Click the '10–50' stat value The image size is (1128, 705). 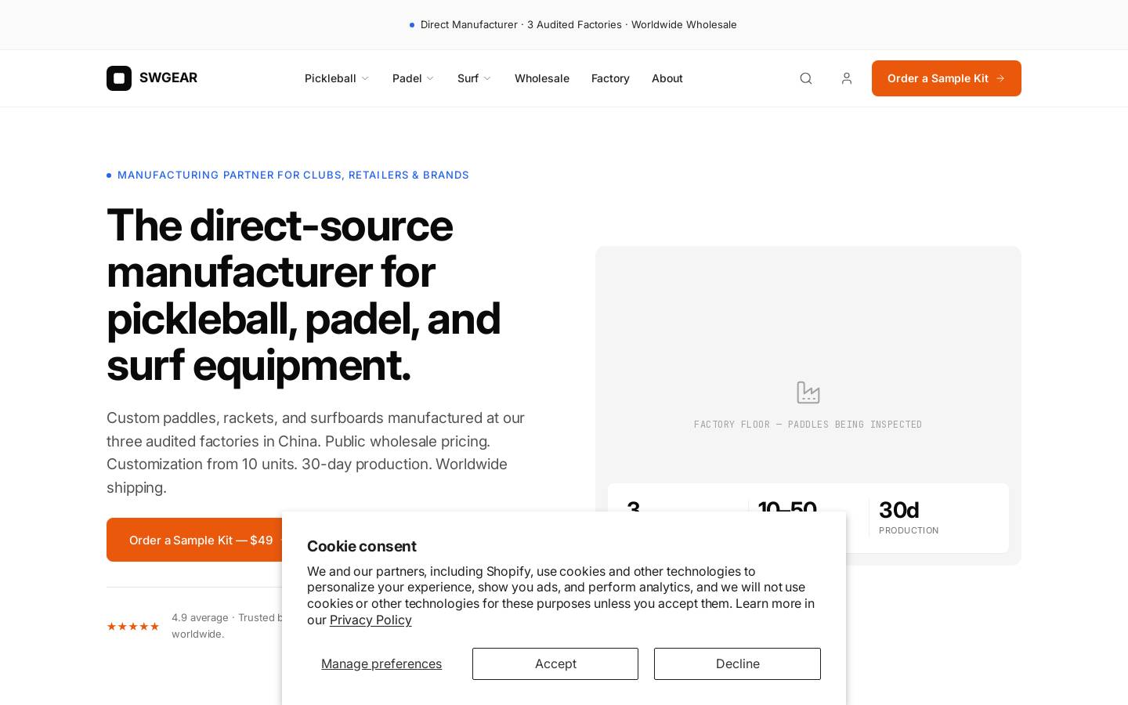(787, 506)
